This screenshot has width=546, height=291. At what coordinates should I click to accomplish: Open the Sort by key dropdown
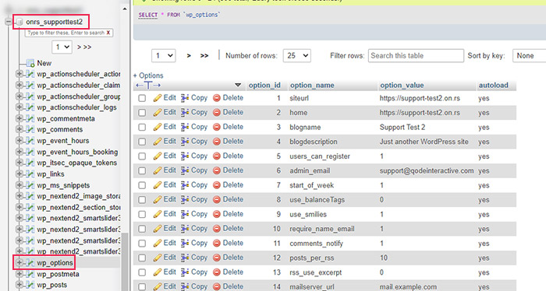(529, 55)
